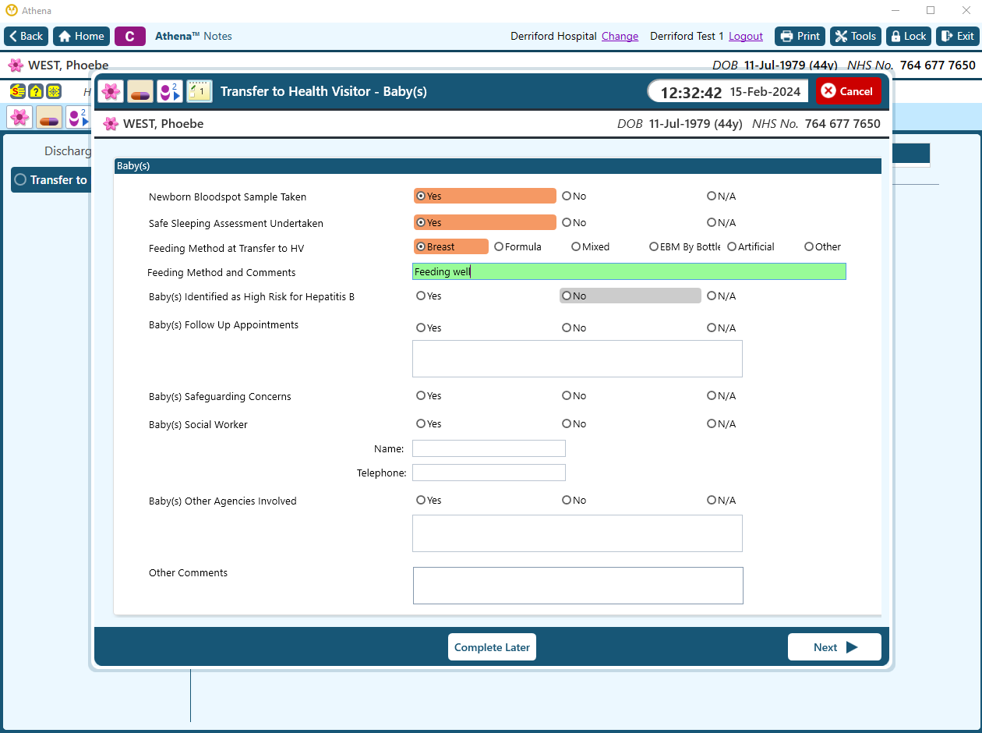This screenshot has width=982, height=733.
Task: Select 'Transfer to' item in background sidebar
Action: coord(51,179)
